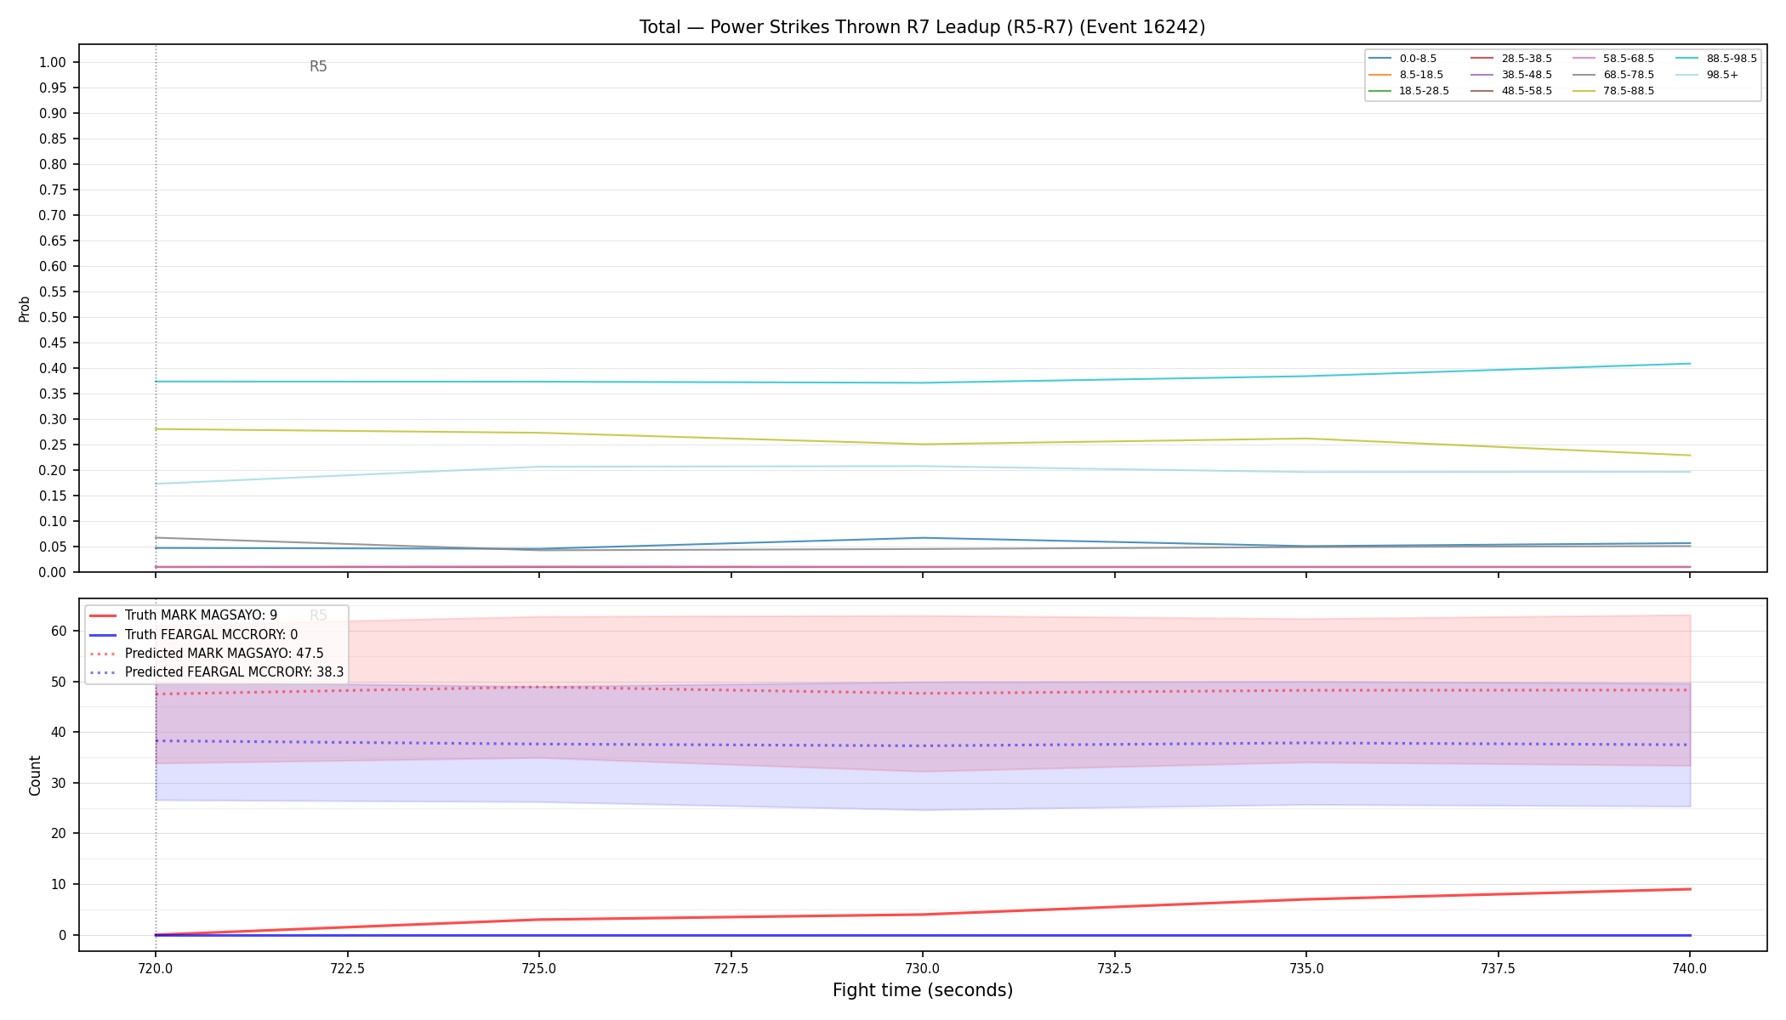Click the '725.0' x-axis tick label
Viewport: 1786px width, 1020px height.
click(x=539, y=968)
